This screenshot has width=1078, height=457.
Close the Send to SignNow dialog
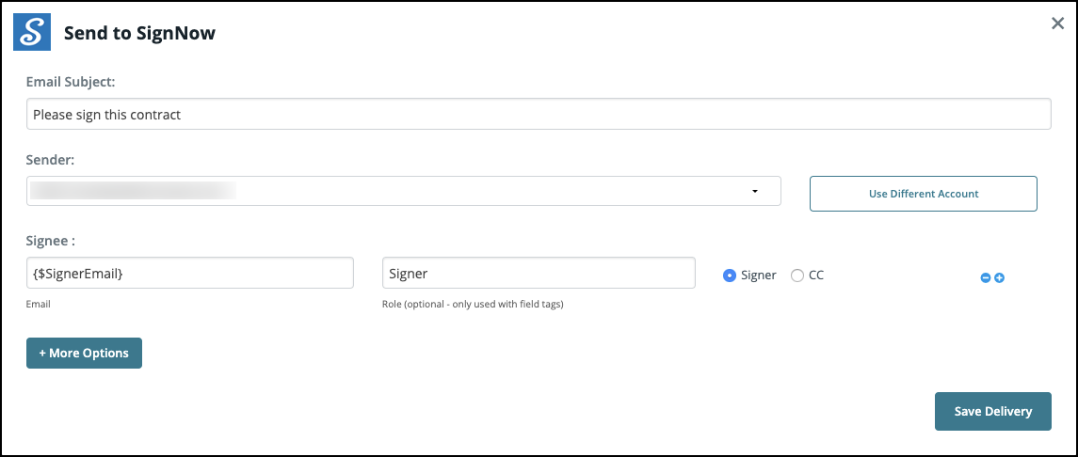[x=1057, y=24]
